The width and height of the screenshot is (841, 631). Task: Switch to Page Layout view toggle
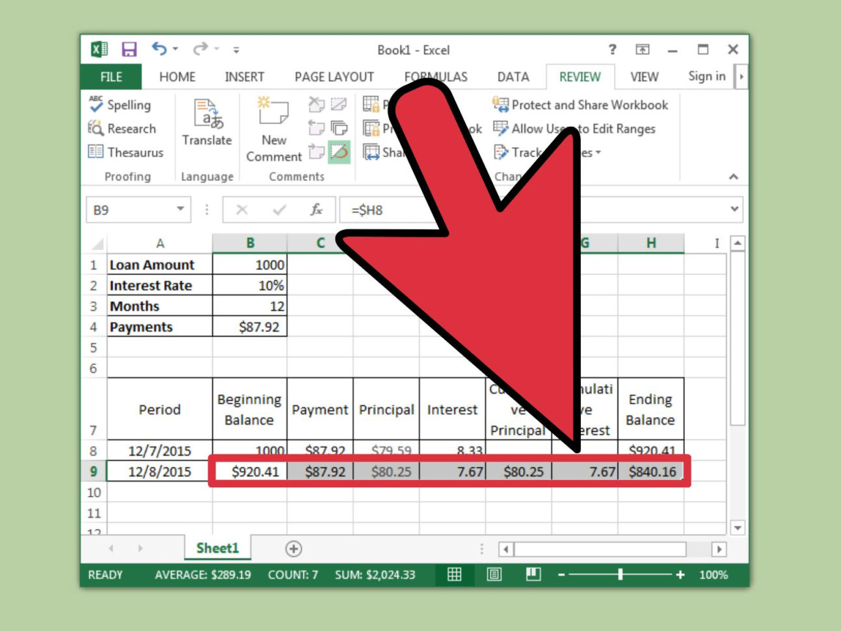point(494,574)
